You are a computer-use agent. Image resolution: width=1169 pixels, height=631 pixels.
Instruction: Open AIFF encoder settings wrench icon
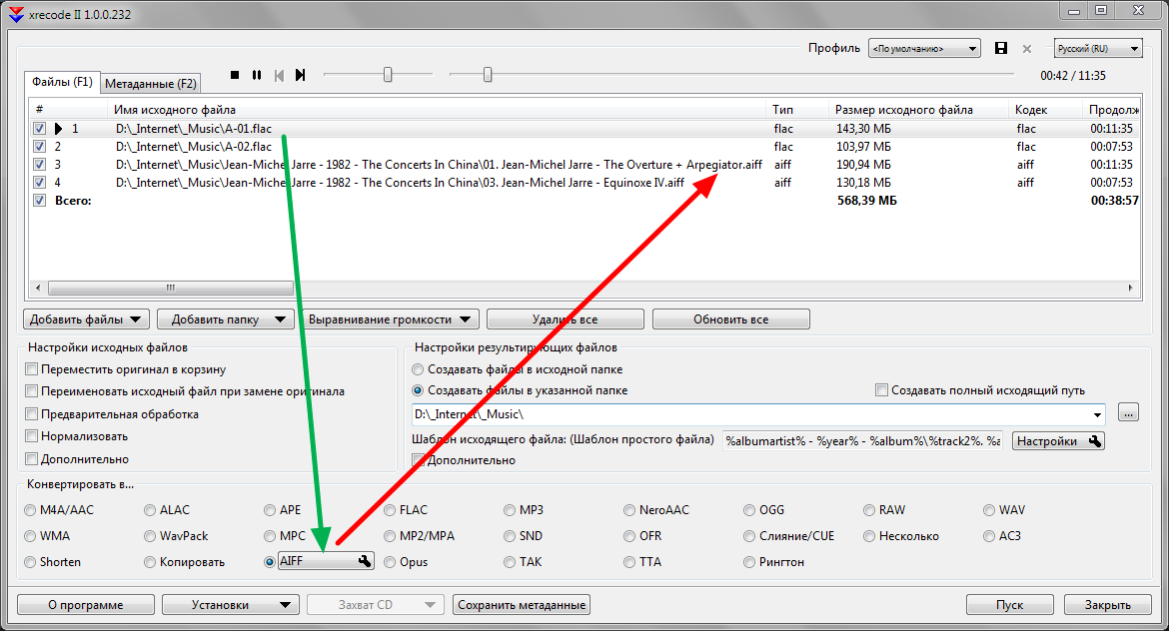tap(364, 562)
